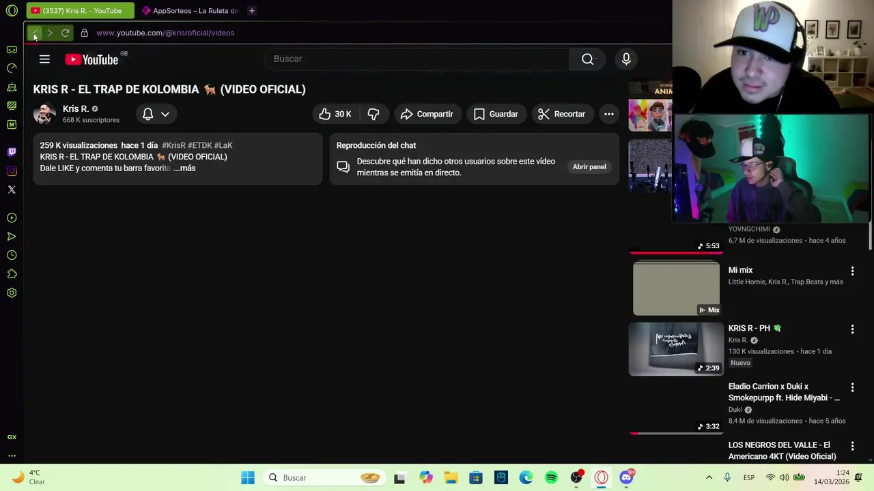The width and height of the screenshot is (874, 491).
Task: Open X (Twitter) panel in sidebar
Action: 12,190
